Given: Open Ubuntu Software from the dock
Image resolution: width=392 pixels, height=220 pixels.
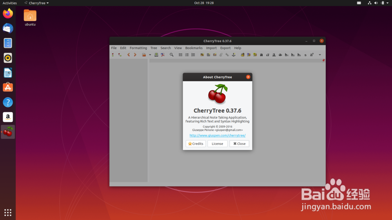Looking at the screenshot, I should tap(8, 87).
